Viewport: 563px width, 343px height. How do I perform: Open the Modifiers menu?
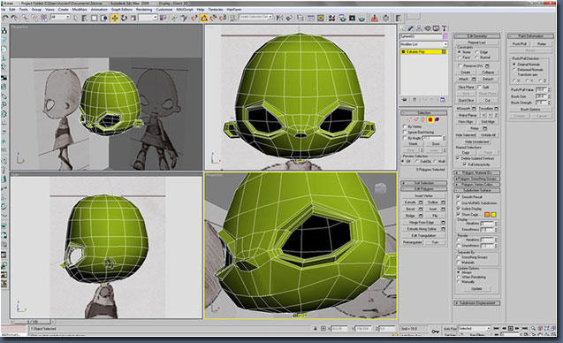click(x=80, y=10)
